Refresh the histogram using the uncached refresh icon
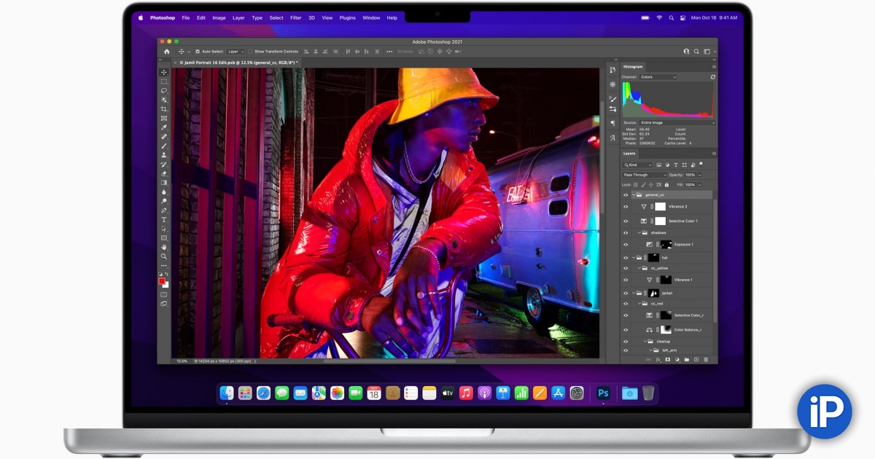This screenshot has height=459, width=875. point(712,76)
